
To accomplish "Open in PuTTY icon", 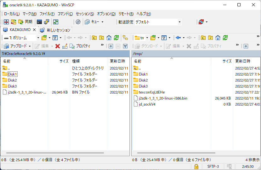I will pyautogui.click(x=47, y=22).
